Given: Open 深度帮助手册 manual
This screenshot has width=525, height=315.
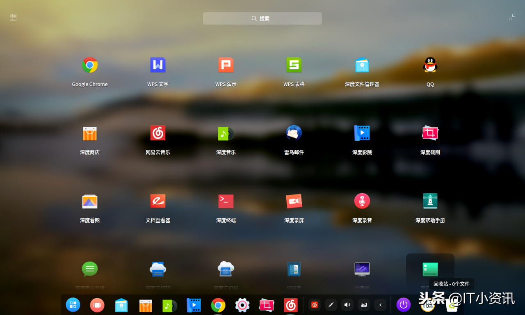Looking at the screenshot, I should tap(430, 201).
